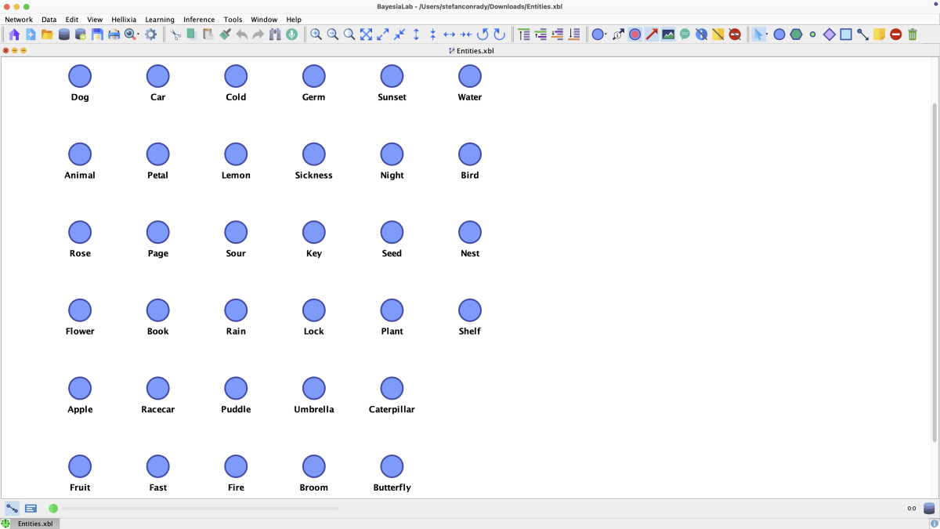Image resolution: width=940 pixels, height=529 pixels.
Task: Click the Umbrella node label
Action: (314, 410)
